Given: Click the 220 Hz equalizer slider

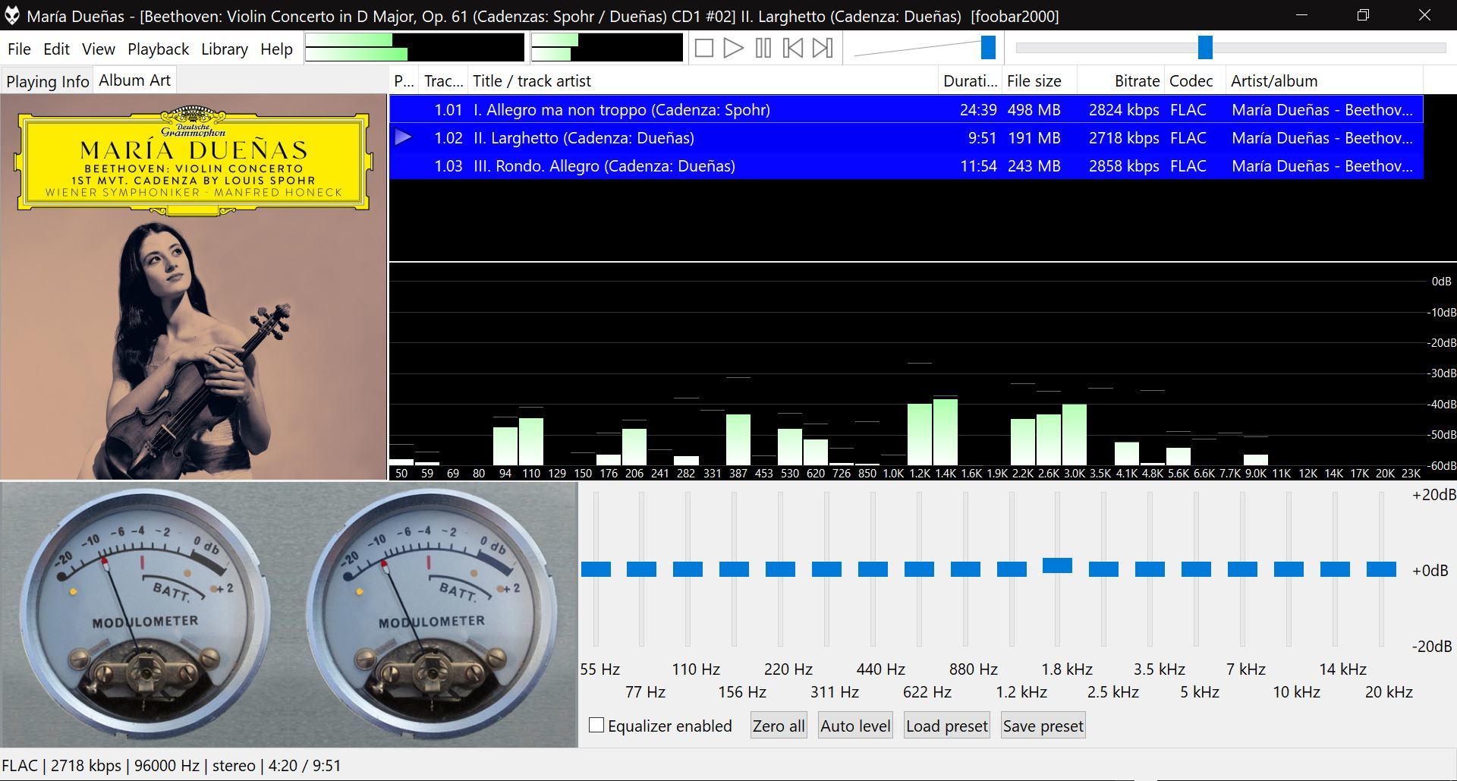Looking at the screenshot, I should pyautogui.click(x=781, y=569).
